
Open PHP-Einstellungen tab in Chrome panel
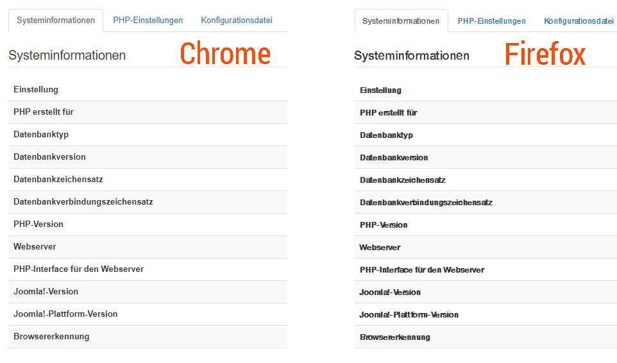[148, 20]
